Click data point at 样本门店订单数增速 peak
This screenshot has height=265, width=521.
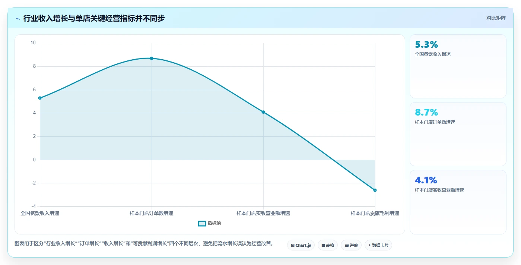point(152,58)
